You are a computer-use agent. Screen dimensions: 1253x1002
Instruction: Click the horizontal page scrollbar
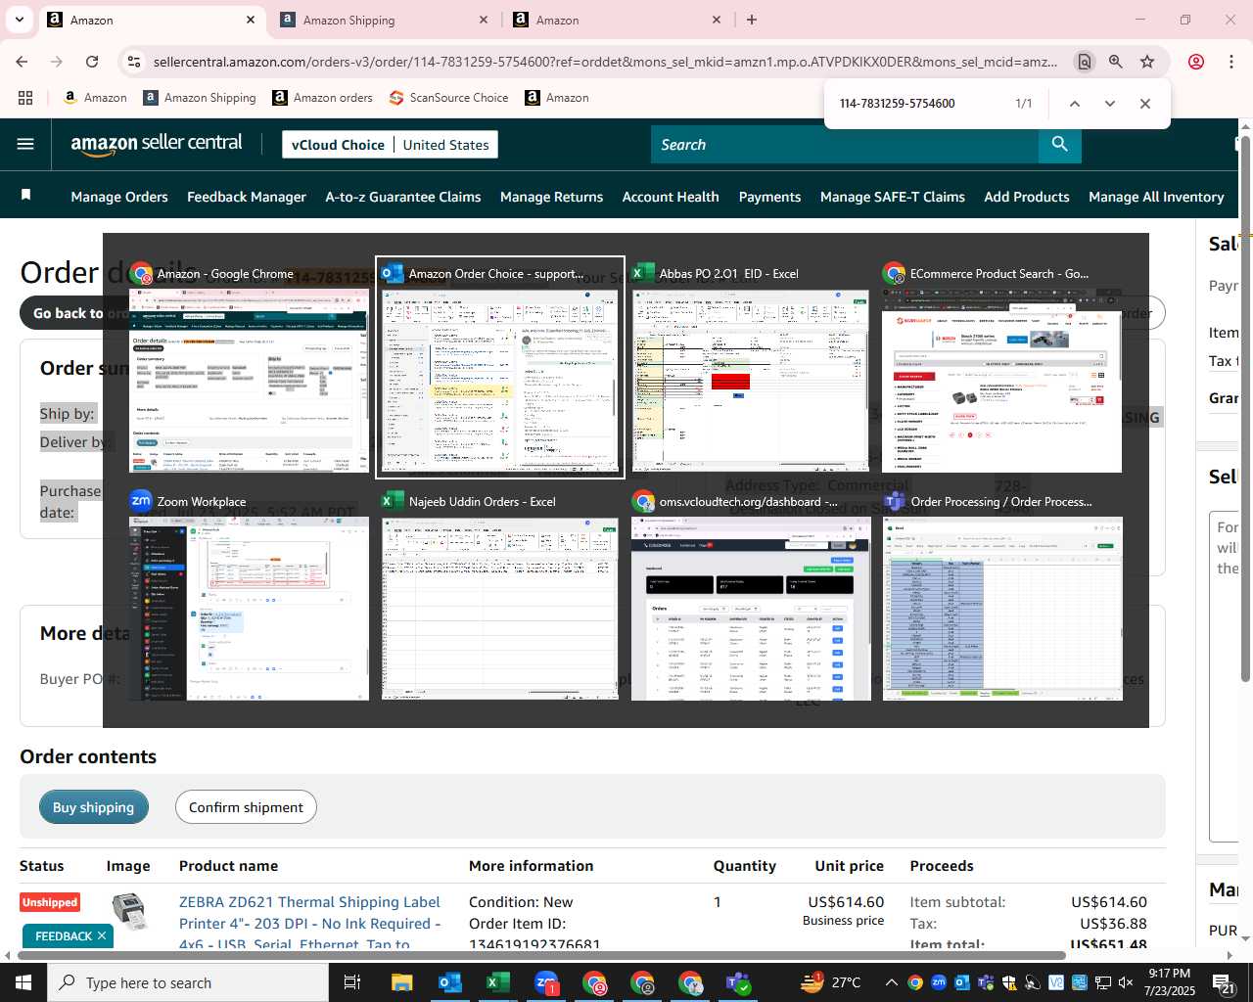(x=542, y=955)
